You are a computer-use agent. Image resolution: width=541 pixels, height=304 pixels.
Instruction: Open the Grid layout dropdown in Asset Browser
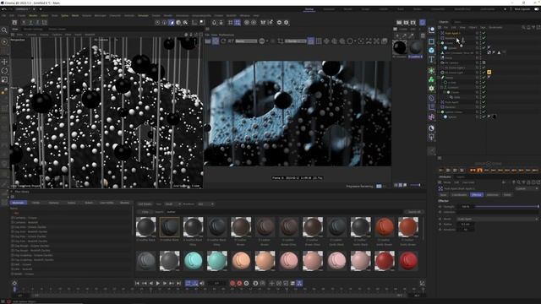pos(205,204)
